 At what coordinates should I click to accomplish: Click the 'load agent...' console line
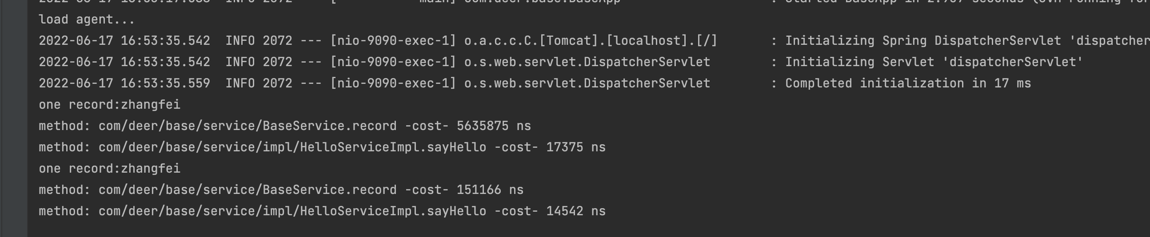87,20
